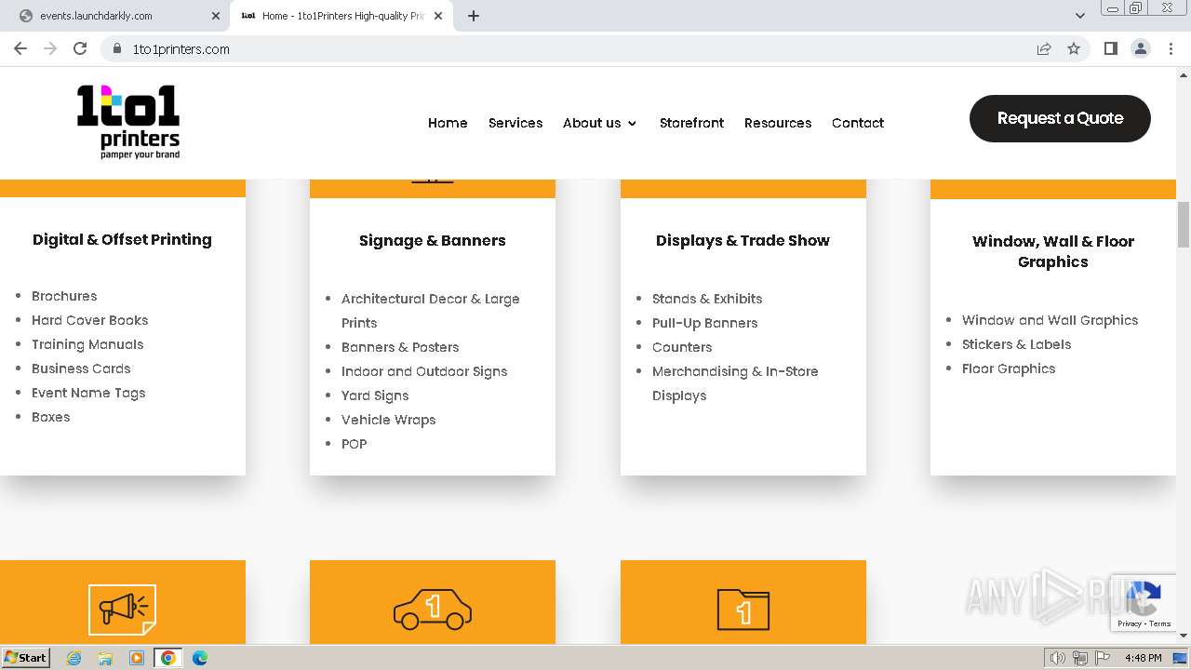Expand the About us submenu
The height and width of the screenshot is (670, 1191).
pyautogui.click(x=633, y=123)
